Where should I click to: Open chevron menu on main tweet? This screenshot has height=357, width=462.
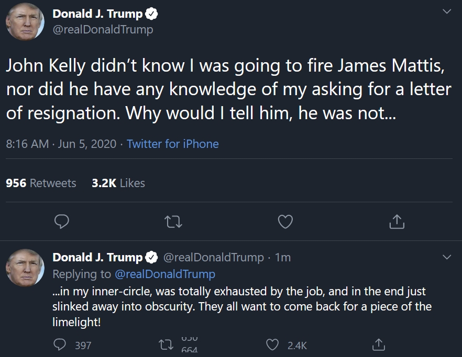pos(446,11)
